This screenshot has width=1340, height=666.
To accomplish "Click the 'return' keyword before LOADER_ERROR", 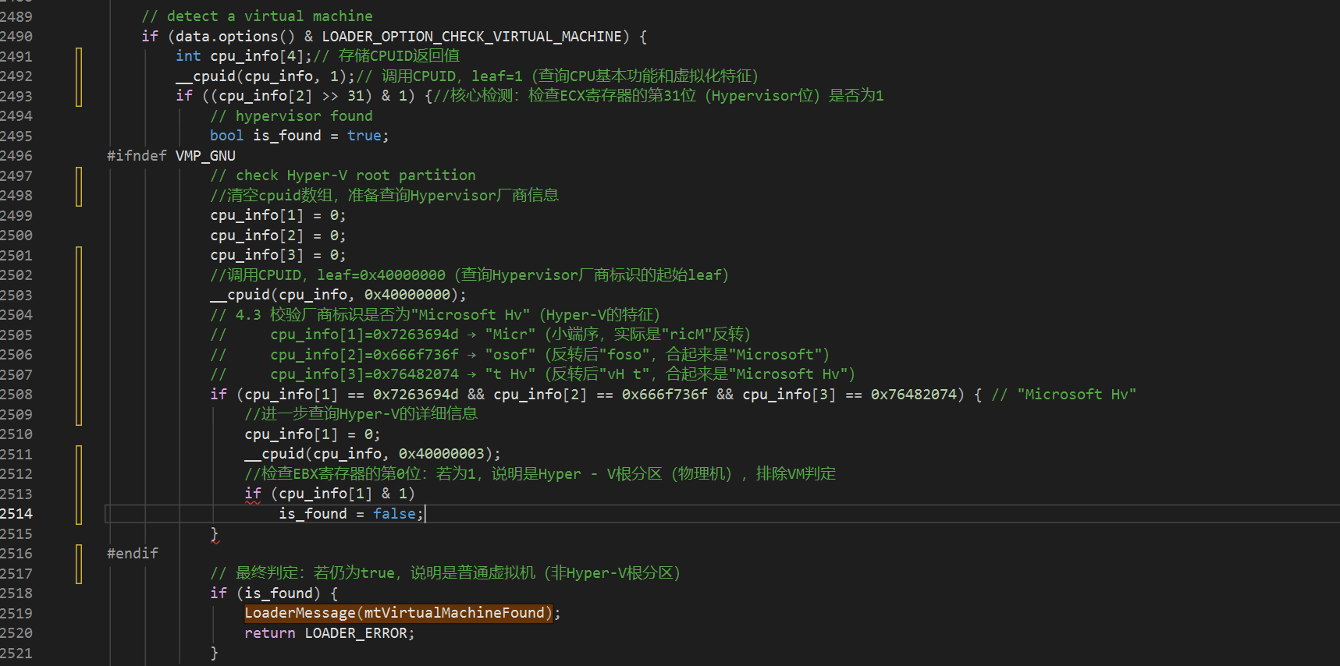I will click(x=269, y=633).
